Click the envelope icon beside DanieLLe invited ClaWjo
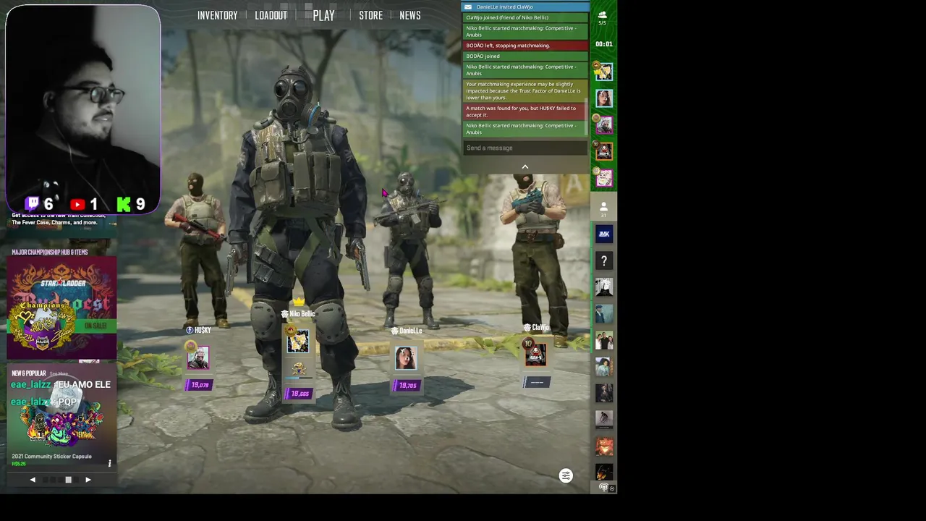This screenshot has width=926, height=521. [x=468, y=7]
